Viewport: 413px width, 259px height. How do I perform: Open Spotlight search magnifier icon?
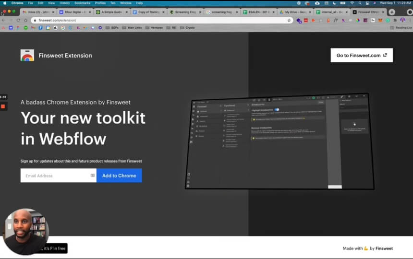(x=360, y=3)
